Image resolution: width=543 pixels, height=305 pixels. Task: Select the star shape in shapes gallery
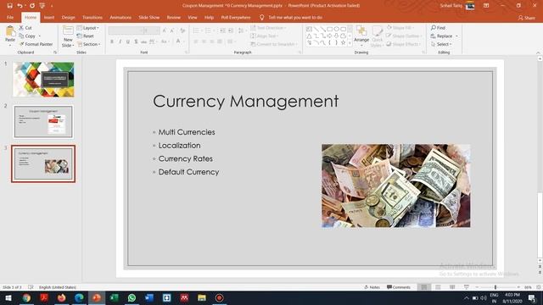343,42
